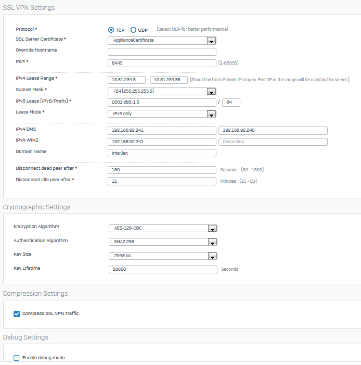Open the Encryption Algorithm dropdown
The width and height of the screenshot is (361, 365).
pos(162,228)
